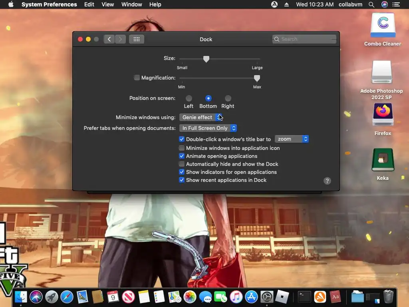Image resolution: width=409 pixels, height=307 pixels.
Task: Open Genie effect minimize dropdown
Action: [x=201, y=117]
